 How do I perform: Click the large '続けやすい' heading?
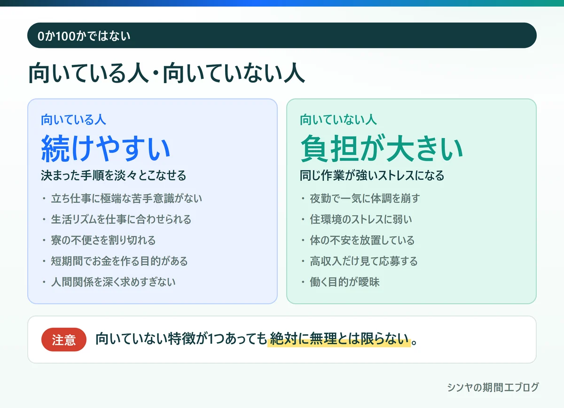point(106,148)
